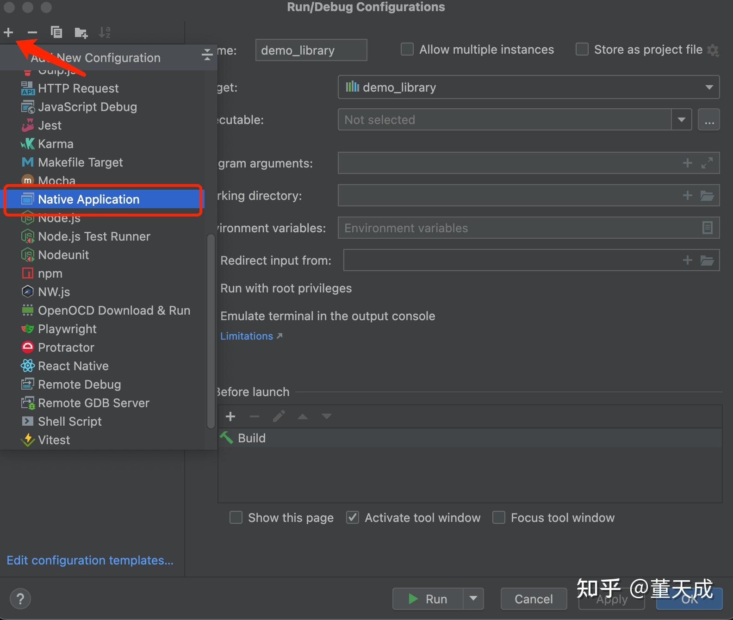
Task: Click the Redirect input from field
Action: [x=531, y=260]
